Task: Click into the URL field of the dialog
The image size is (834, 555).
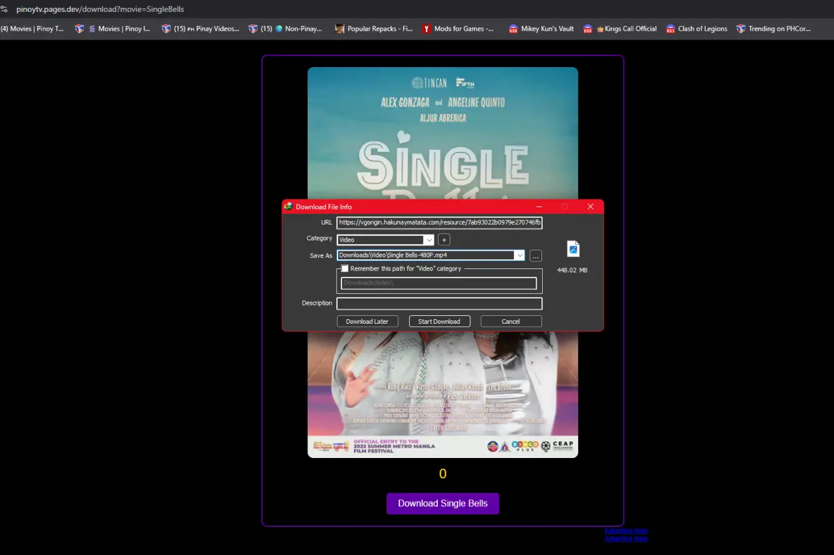Action: (439, 222)
